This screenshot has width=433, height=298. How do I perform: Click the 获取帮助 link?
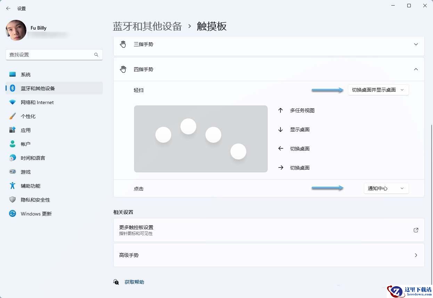134,282
